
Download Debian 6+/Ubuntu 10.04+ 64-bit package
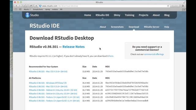53,94
